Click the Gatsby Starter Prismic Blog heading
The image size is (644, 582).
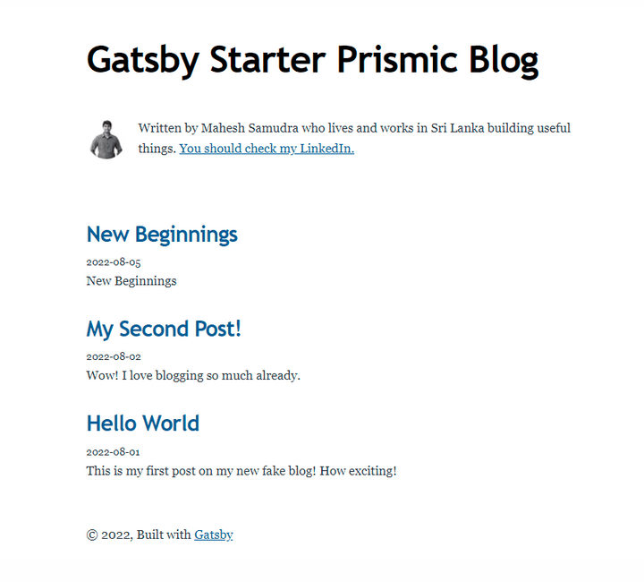point(312,60)
